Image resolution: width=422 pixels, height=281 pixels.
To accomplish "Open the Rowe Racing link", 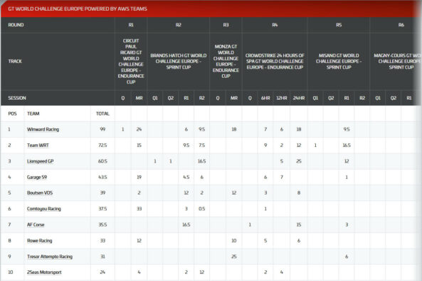I will coord(40,240).
